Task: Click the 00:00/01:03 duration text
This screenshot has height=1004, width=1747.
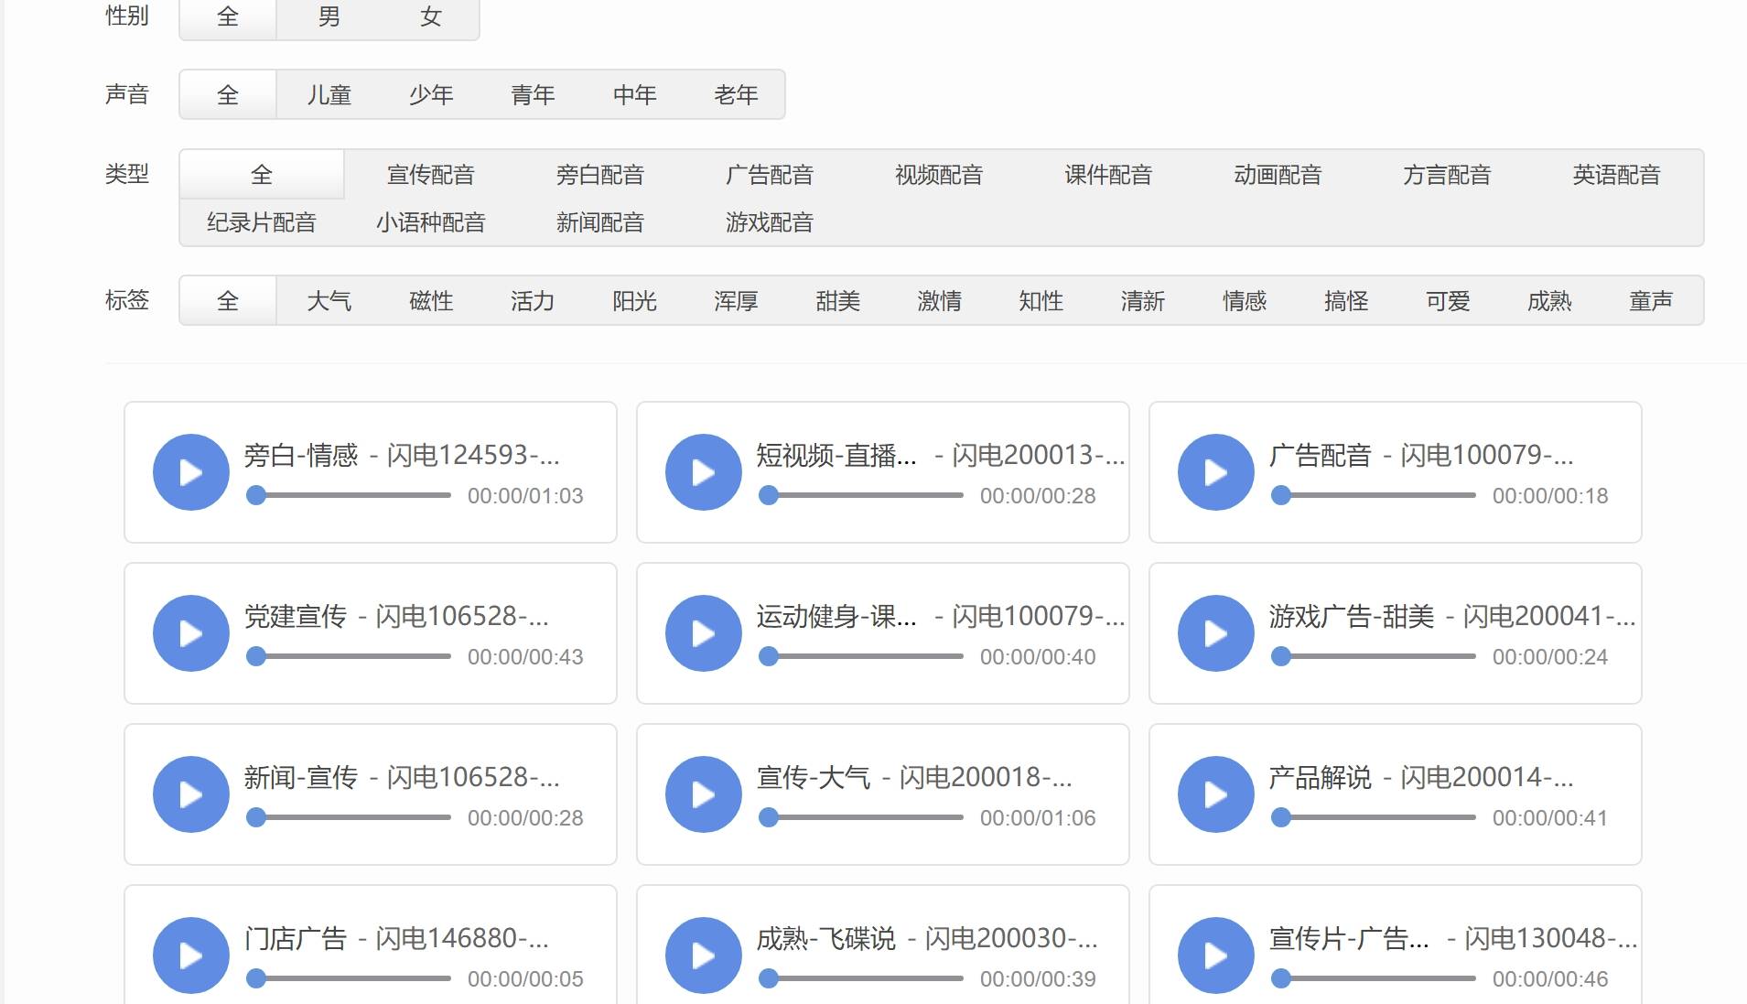Action: pos(525,496)
